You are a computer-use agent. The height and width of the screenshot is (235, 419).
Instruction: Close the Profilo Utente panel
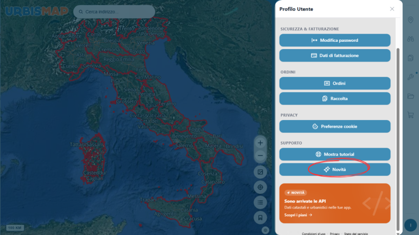(x=392, y=9)
